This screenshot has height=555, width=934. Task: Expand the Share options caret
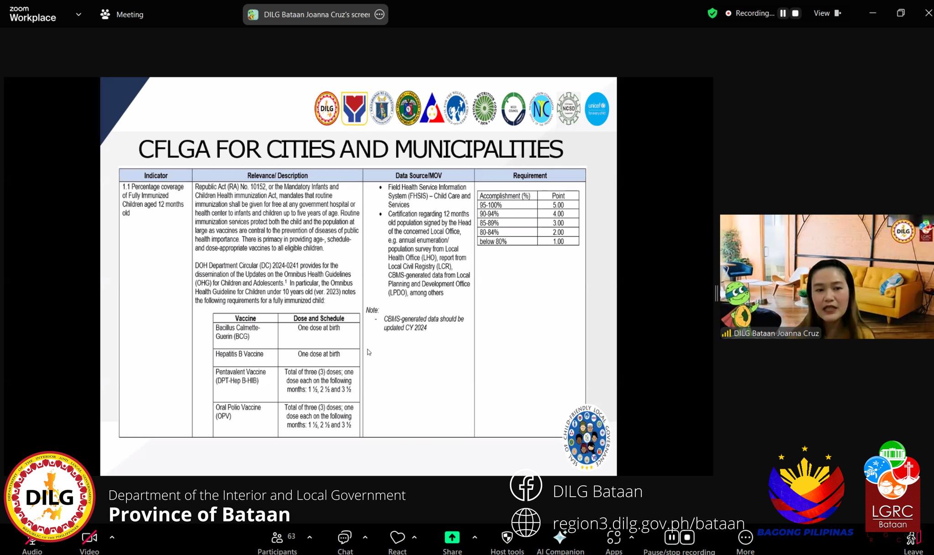475,537
